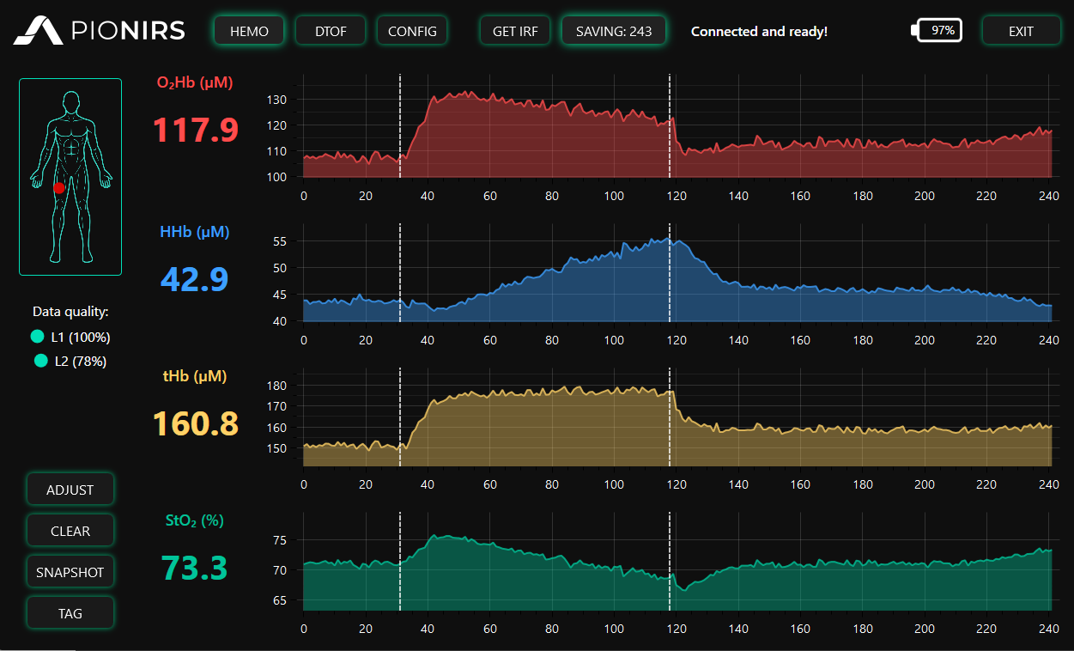Take a SNAPSHOT of the current data
Image resolution: width=1074 pixels, height=651 pixels.
[70, 572]
